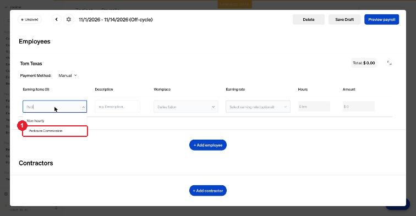
Task: Click the Contractors heading
Action: 36,163
